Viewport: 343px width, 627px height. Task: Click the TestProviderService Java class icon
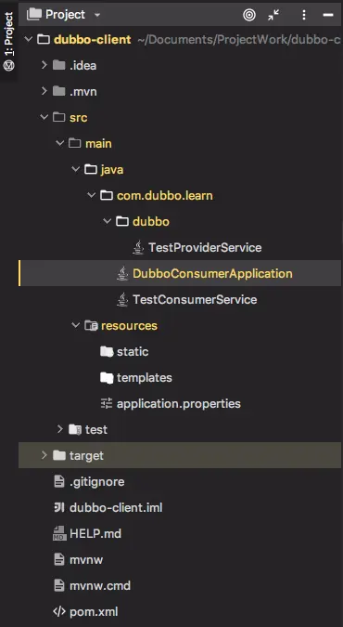click(138, 247)
